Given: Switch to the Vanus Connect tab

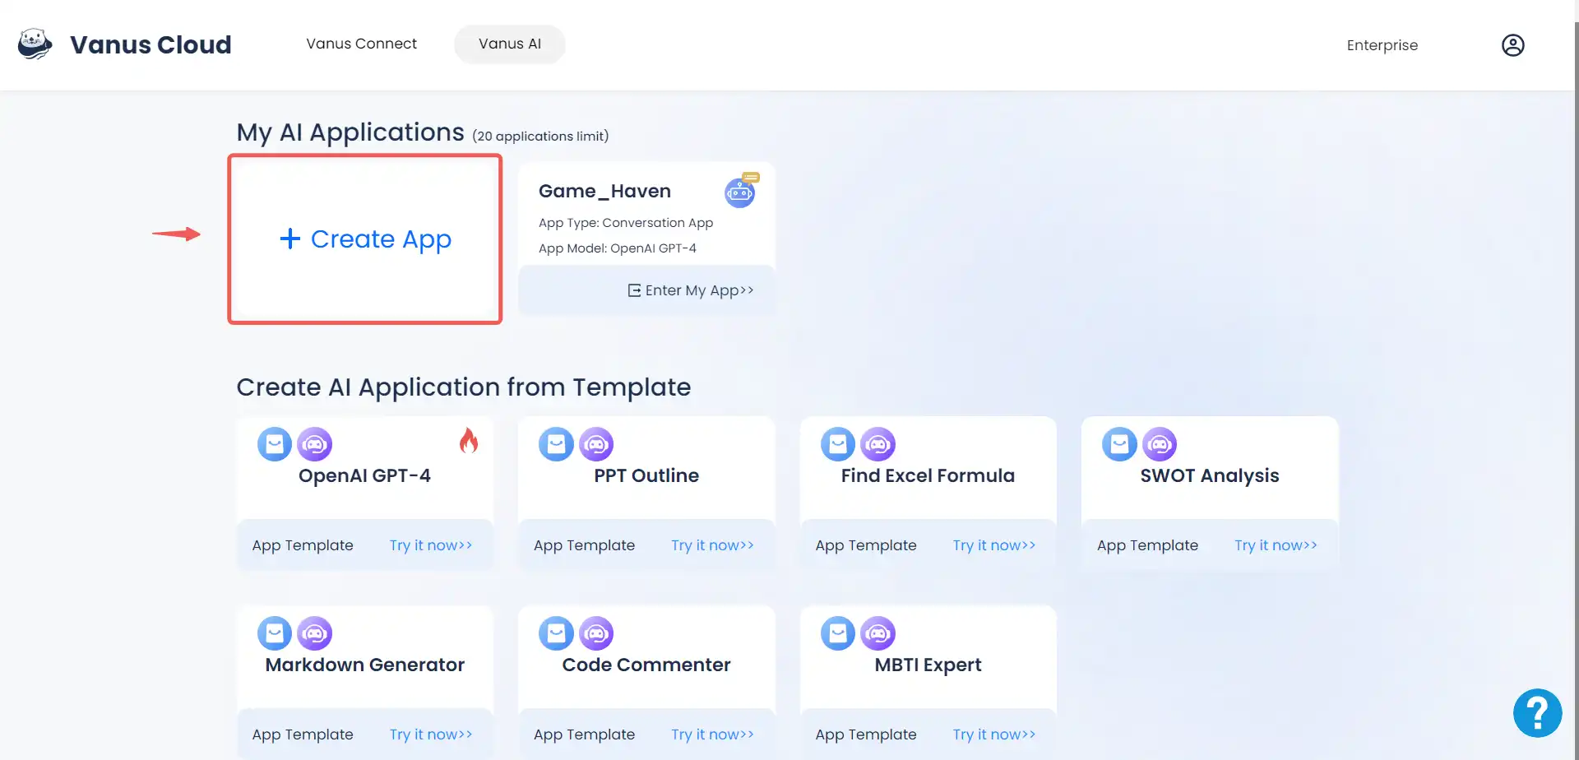Looking at the screenshot, I should [x=361, y=44].
